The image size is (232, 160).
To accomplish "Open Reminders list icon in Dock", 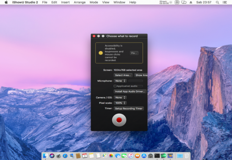I will click(98, 156).
